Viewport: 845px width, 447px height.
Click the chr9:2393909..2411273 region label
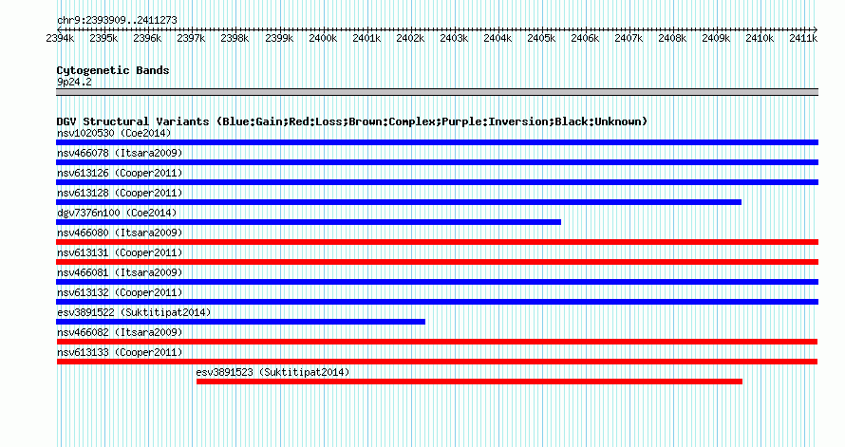[x=117, y=20]
